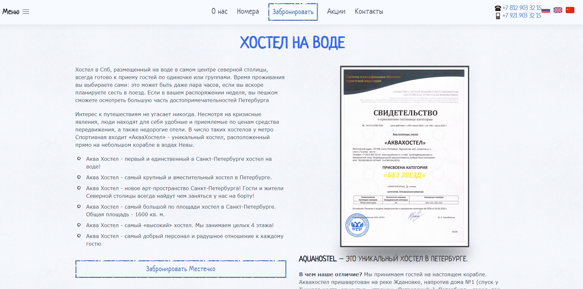
Task: Click 'В чем наше отличие?' text
Action: click(330, 274)
